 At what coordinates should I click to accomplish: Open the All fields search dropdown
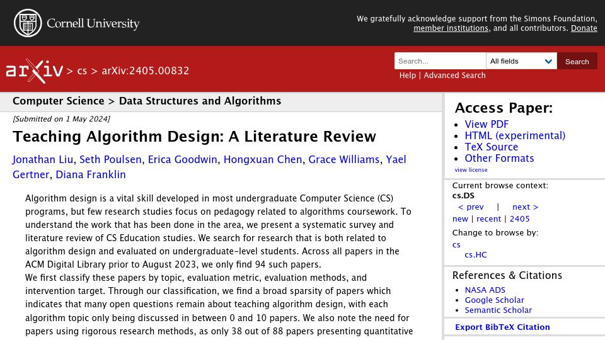(521, 61)
